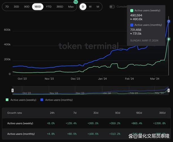Click the 490,594 weekly tooltip value
This screenshot has width=173, height=142.
point(136,15)
